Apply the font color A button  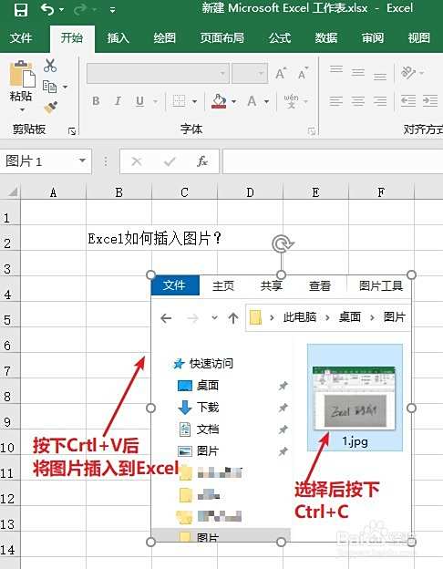pyautogui.click(x=252, y=101)
